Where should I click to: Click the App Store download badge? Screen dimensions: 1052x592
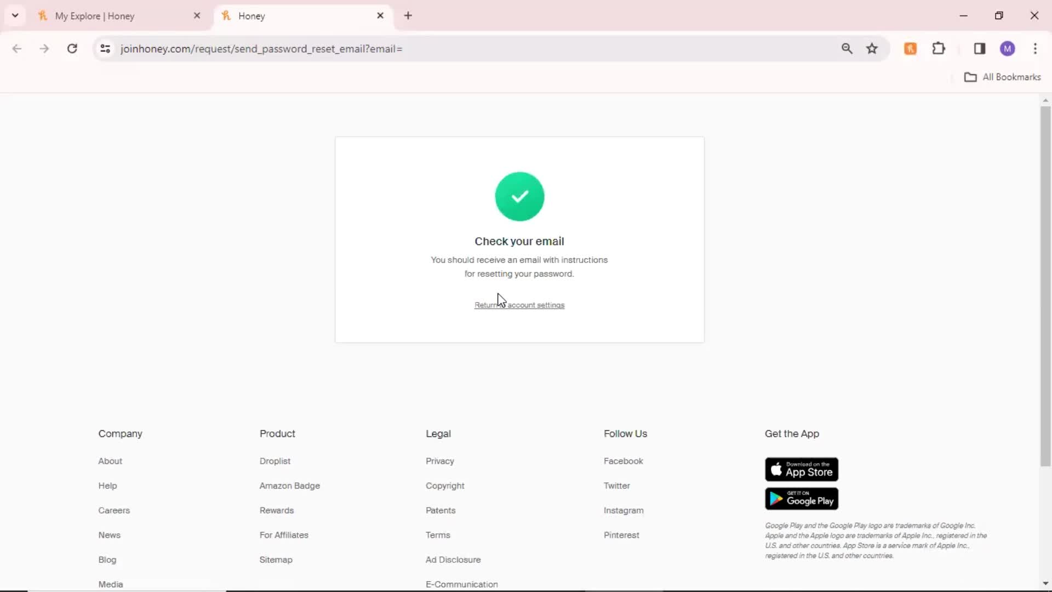[x=801, y=469]
